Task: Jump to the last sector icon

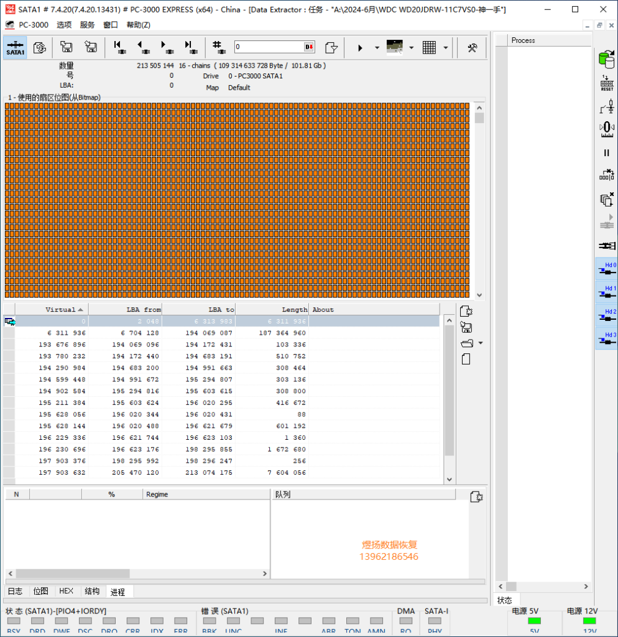Action: (x=191, y=47)
